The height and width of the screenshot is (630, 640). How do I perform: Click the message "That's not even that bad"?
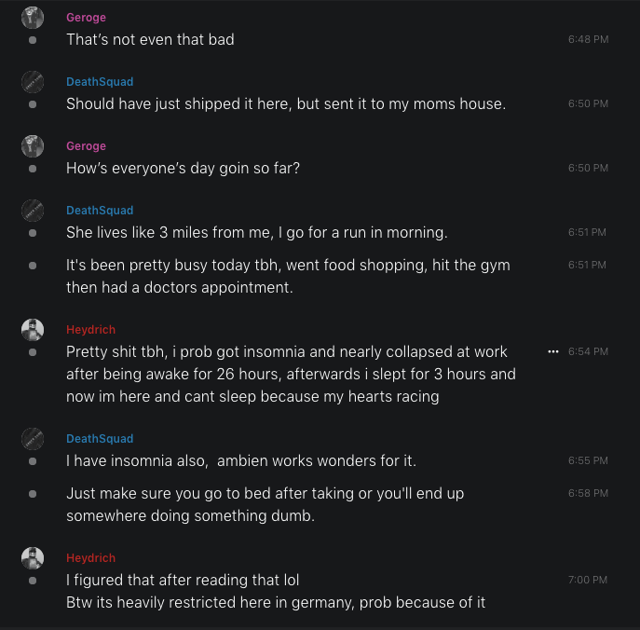click(150, 39)
